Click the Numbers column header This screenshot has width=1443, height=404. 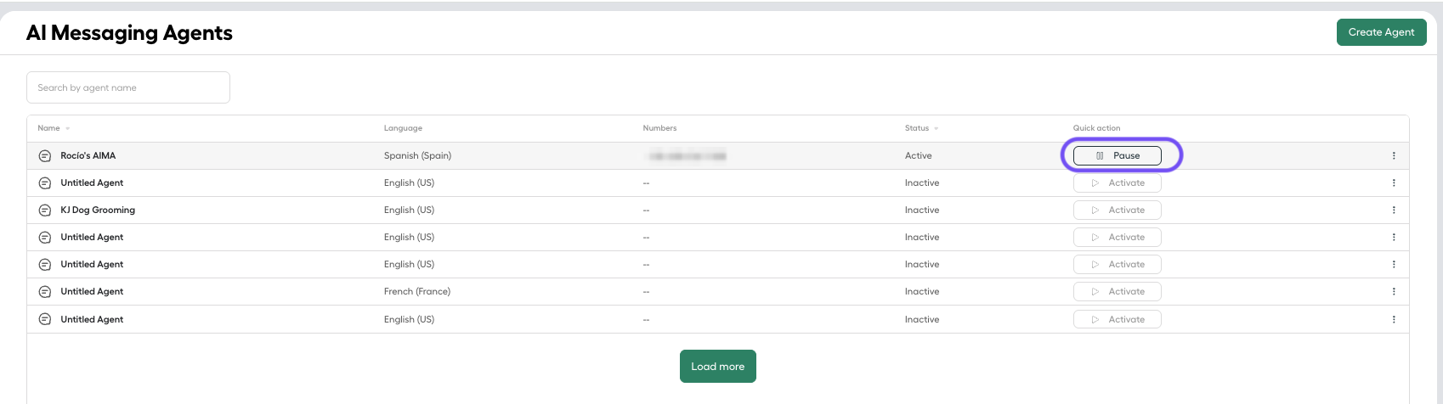(659, 128)
